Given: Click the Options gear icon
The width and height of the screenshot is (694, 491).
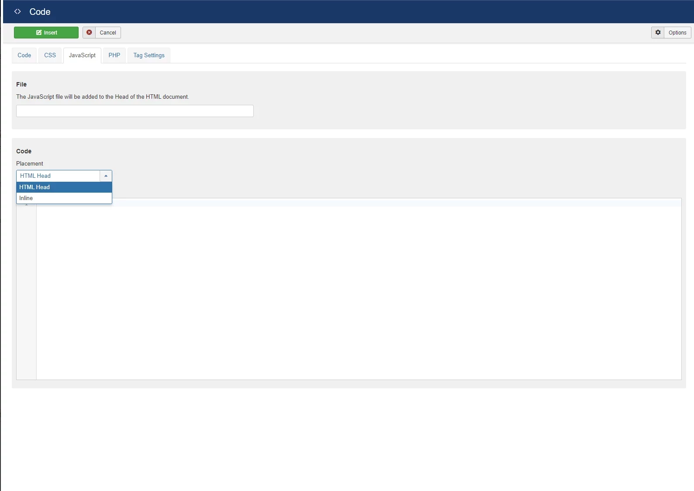Looking at the screenshot, I should [x=658, y=33].
